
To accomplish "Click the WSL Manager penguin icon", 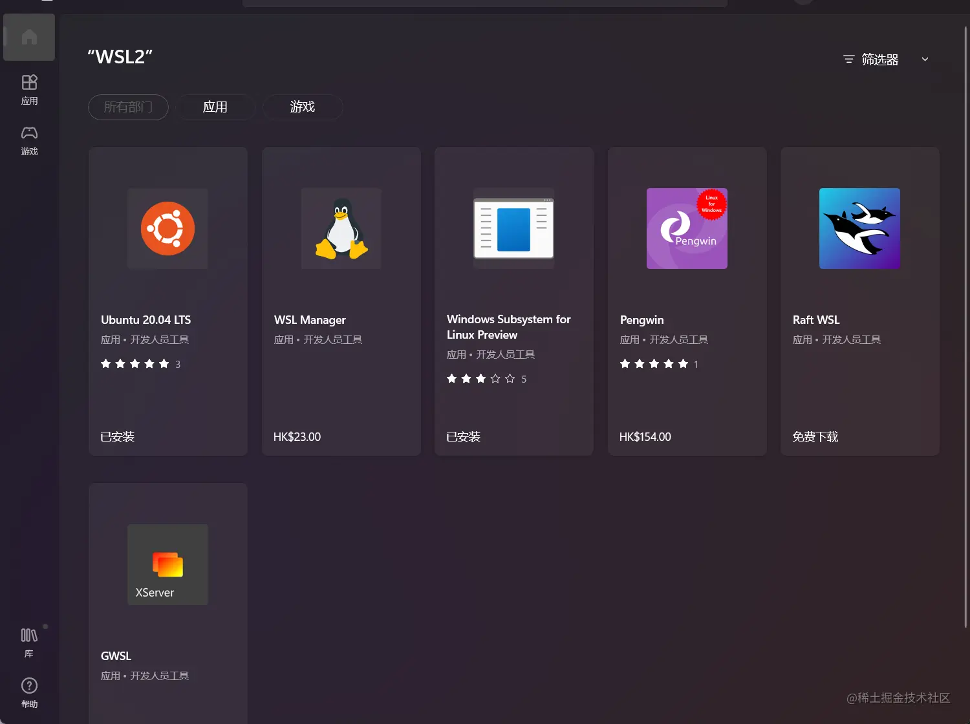I will pyautogui.click(x=341, y=229).
